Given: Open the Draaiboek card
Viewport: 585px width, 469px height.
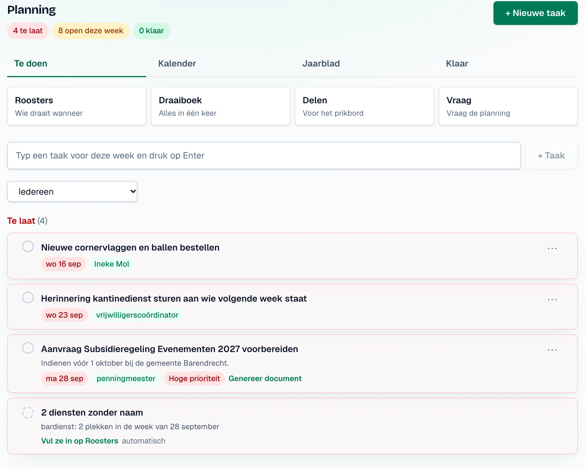Looking at the screenshot, I should click(221, 106).
